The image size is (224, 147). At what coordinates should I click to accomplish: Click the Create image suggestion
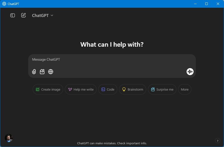48,89
